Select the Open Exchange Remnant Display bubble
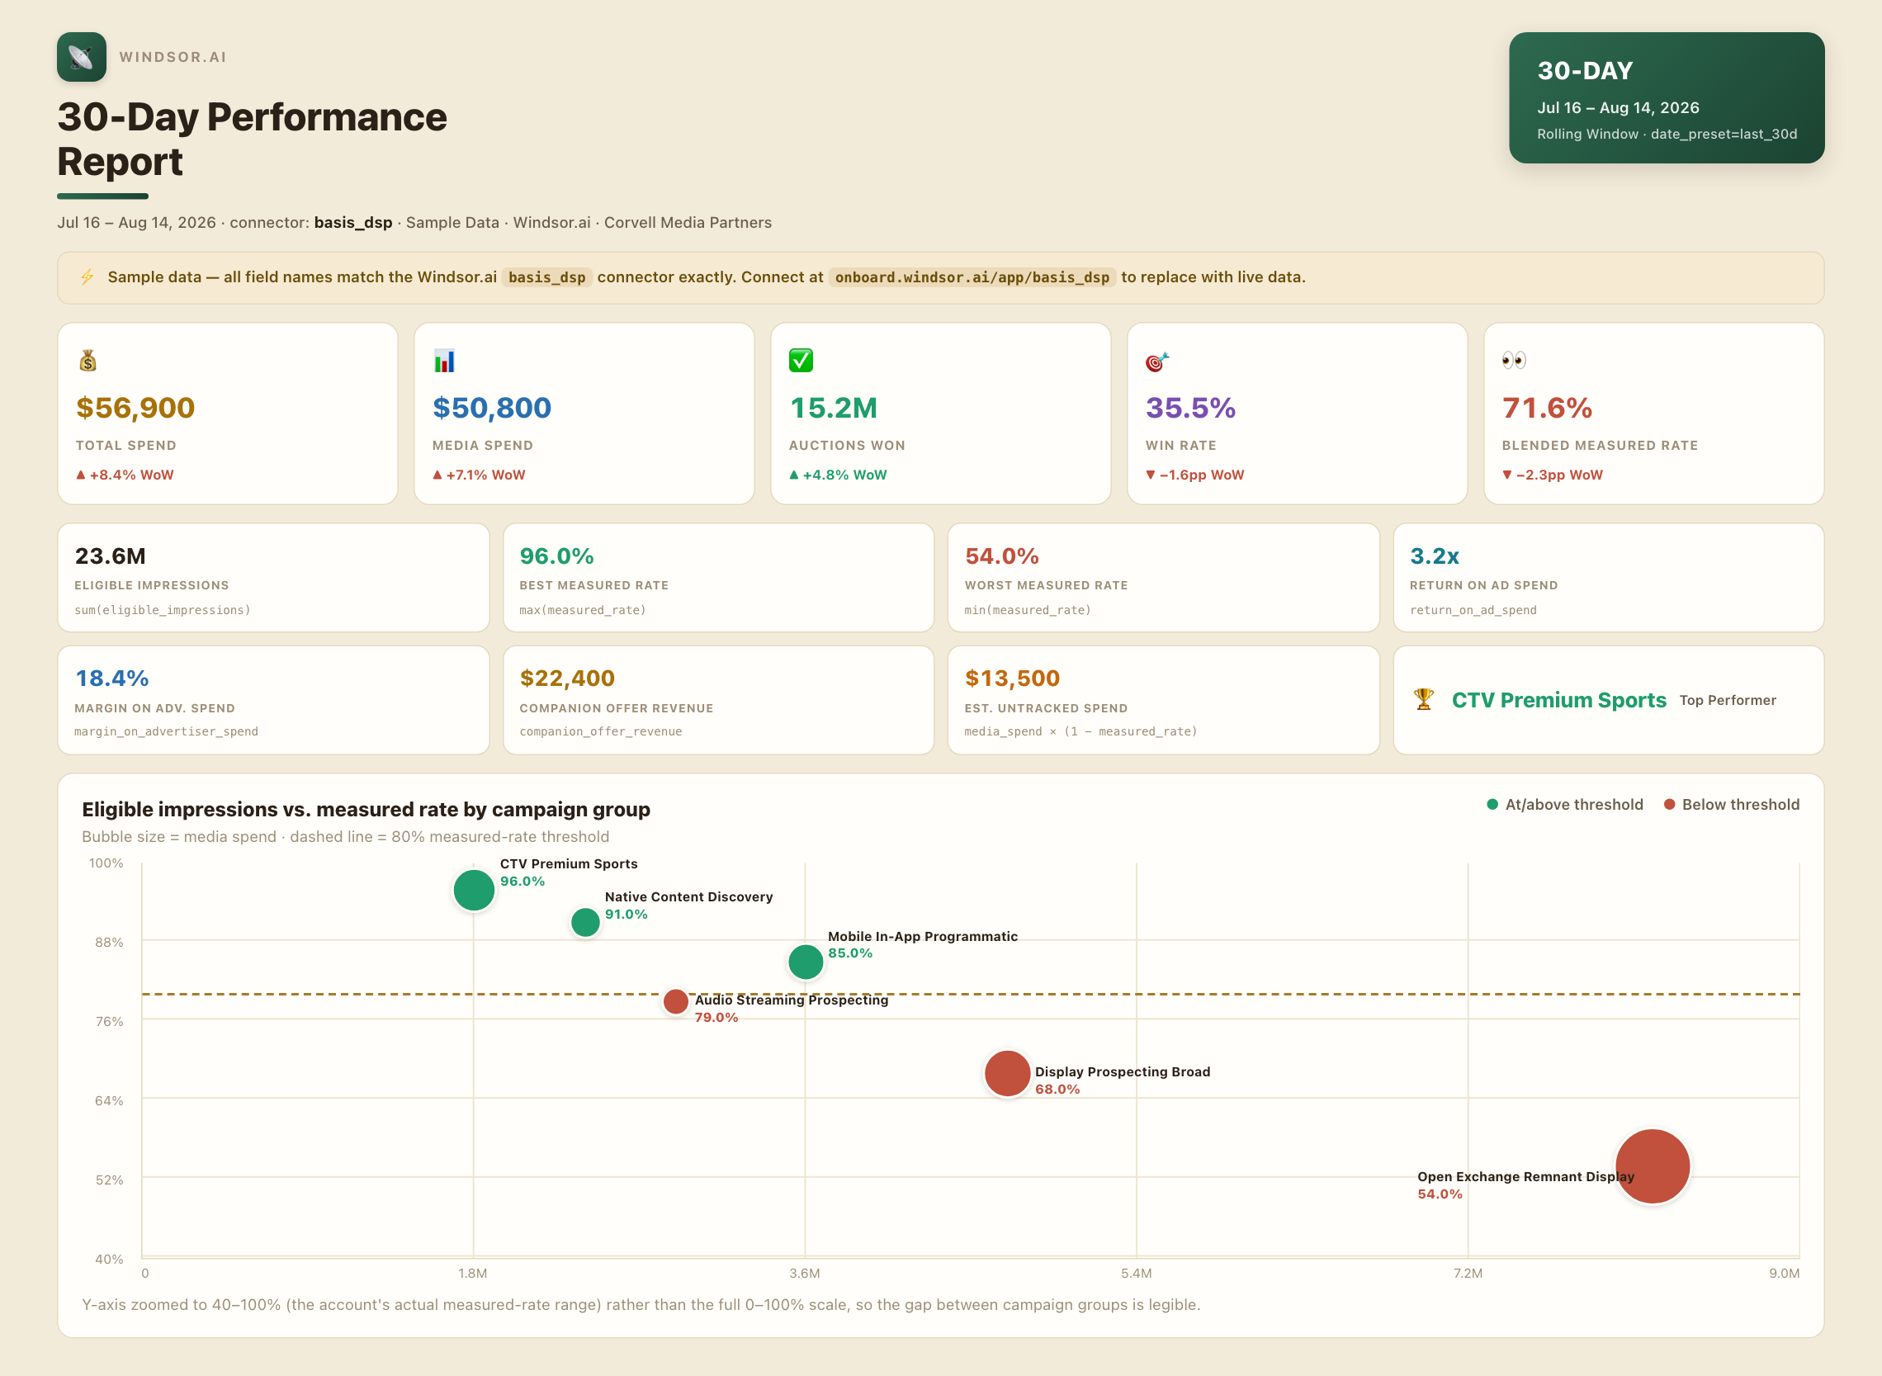 click(x=1653, y=1166)
